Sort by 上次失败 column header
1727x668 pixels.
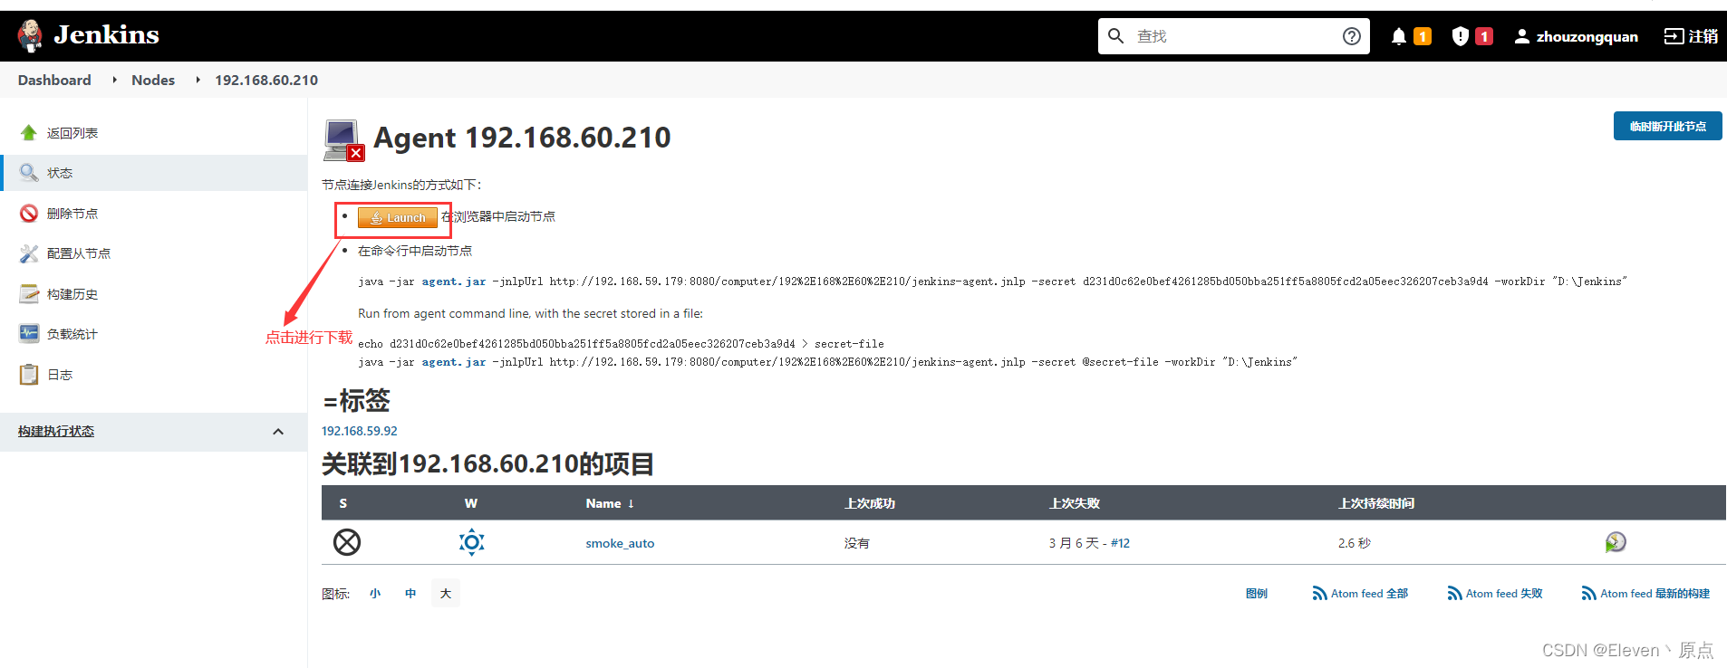coord(1075,503)
